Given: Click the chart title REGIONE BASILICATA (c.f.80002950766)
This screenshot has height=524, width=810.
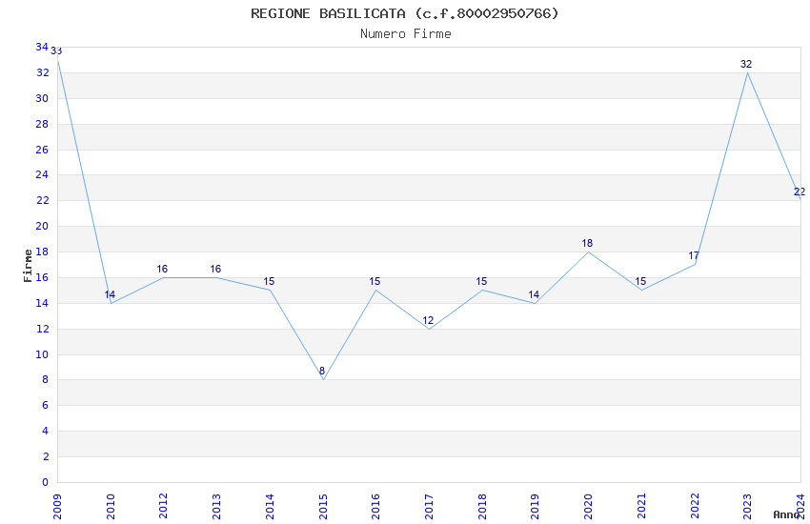Looking at the screenshot, I should pyautogui.click(x=404, y=13).
